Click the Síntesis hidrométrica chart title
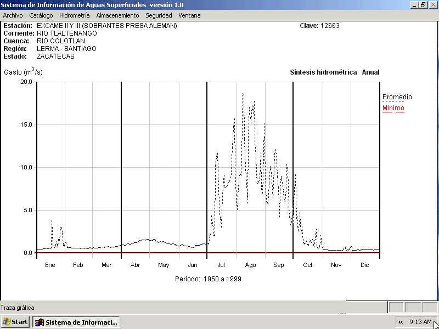 (323, 72)
